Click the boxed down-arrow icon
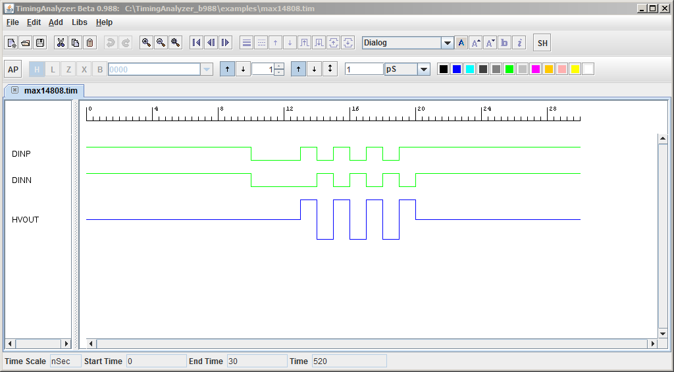Image resolution: width=674 pixels, height=372 pixels. coord(348,43)
